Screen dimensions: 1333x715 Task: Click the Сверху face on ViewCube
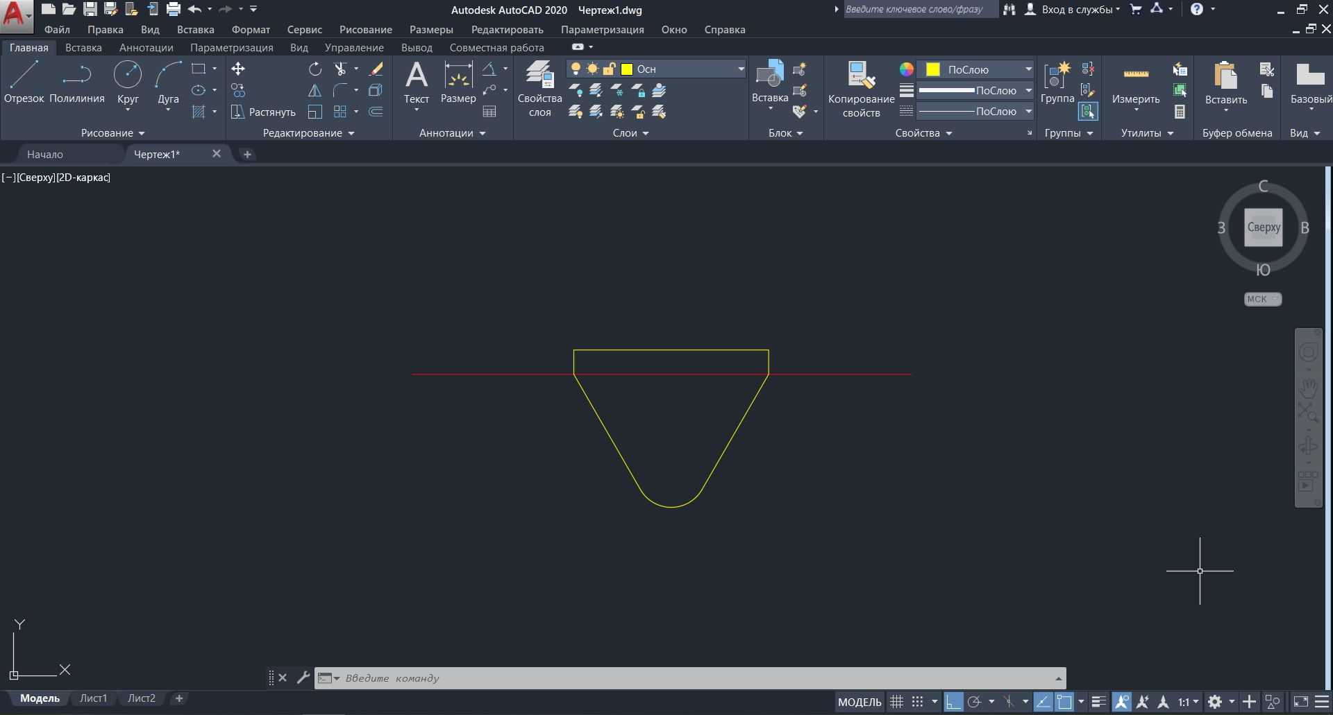tap(1263, 227)
